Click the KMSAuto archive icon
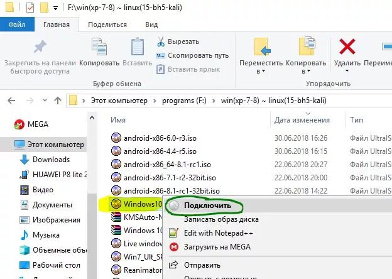This screenshot has height=279, width=392. point(116,217)
